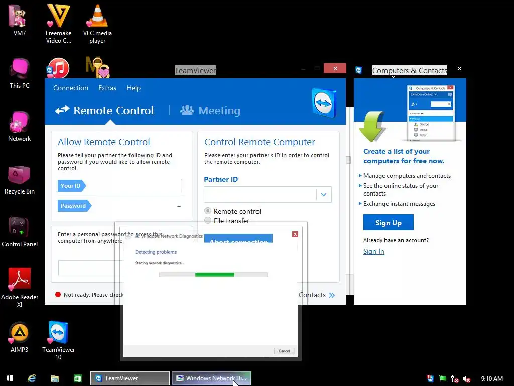Open the VM7 desktop icon

19,20
